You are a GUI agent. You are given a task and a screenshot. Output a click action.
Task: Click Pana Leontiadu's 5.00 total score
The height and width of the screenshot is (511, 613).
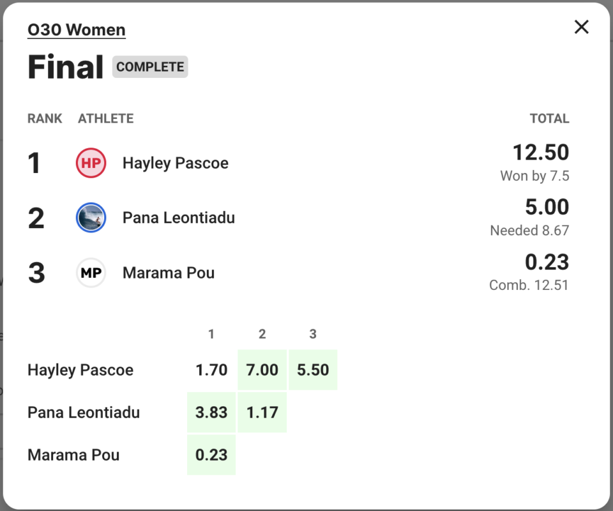[546, 207]
